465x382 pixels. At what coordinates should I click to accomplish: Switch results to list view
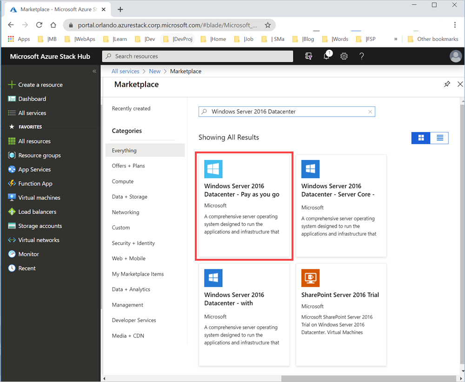pyautogui.click(x=439, y=138)
